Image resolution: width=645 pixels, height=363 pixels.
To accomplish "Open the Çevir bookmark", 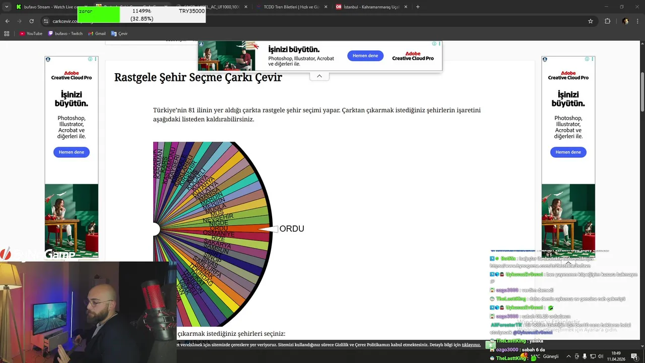I will (119, 34).
